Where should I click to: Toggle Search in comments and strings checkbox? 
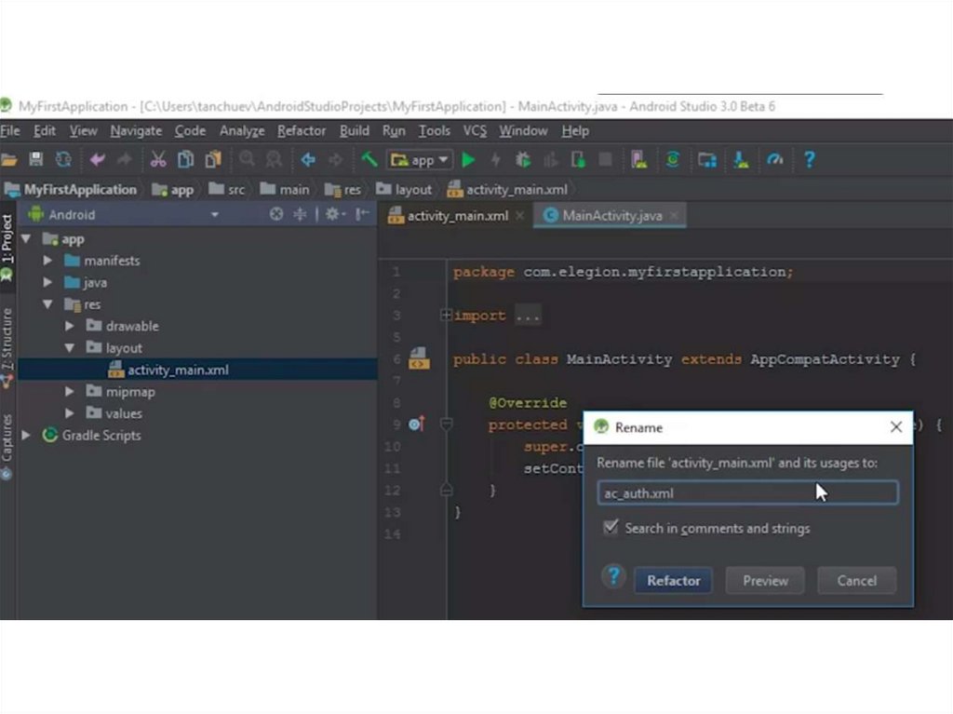[x=611, y=528]
